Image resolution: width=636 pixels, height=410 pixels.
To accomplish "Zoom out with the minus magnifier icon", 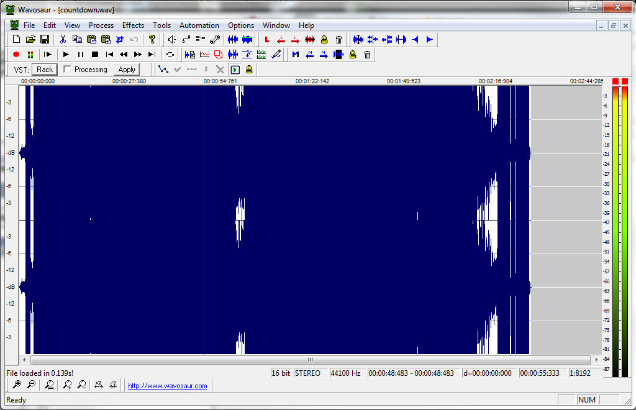I will pos(31,385).
